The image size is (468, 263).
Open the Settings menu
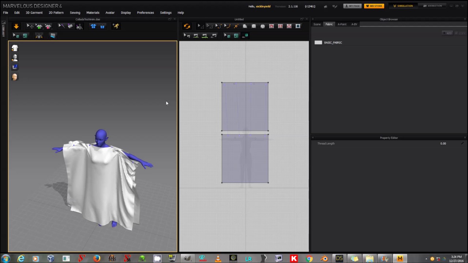pyautogui.click(x=166, y=12)
